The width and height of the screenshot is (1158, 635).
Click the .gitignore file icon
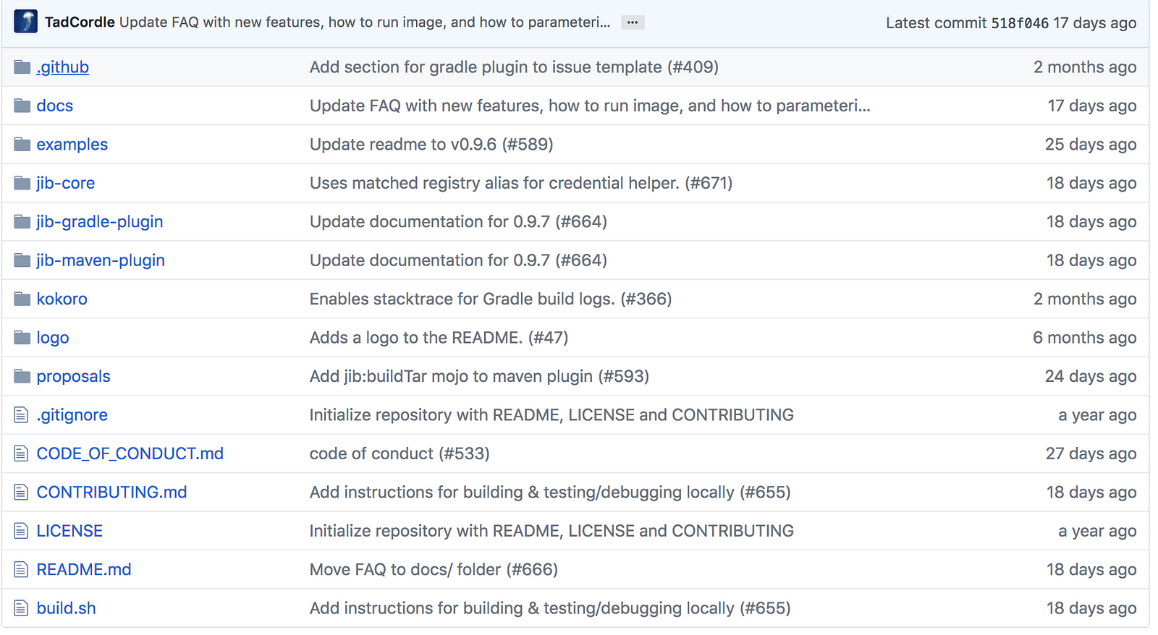(x=22, y=415)
